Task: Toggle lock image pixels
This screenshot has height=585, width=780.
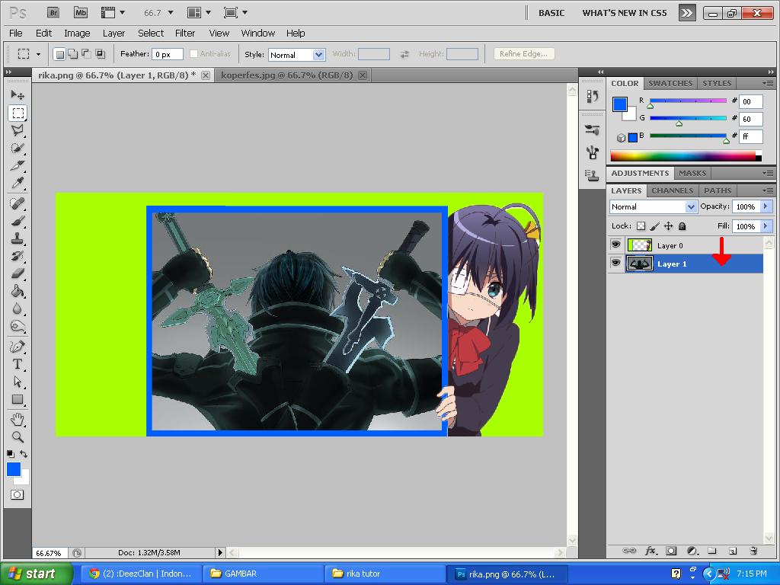Action: coord(654,225)
